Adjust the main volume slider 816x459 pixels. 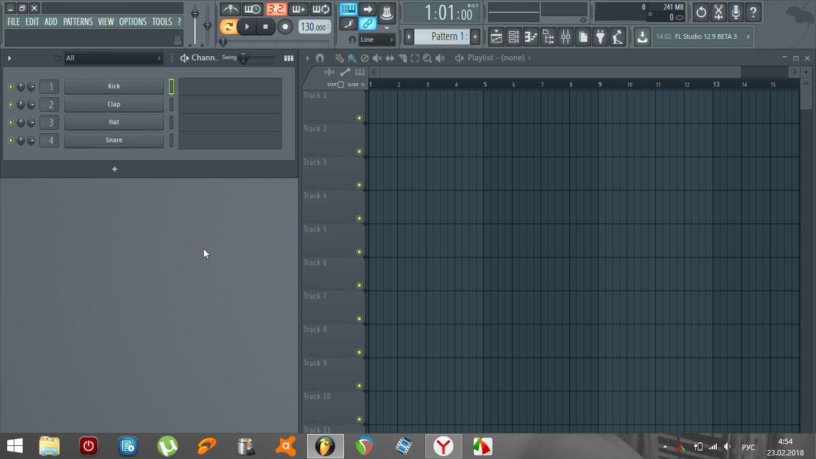(195, 14)
